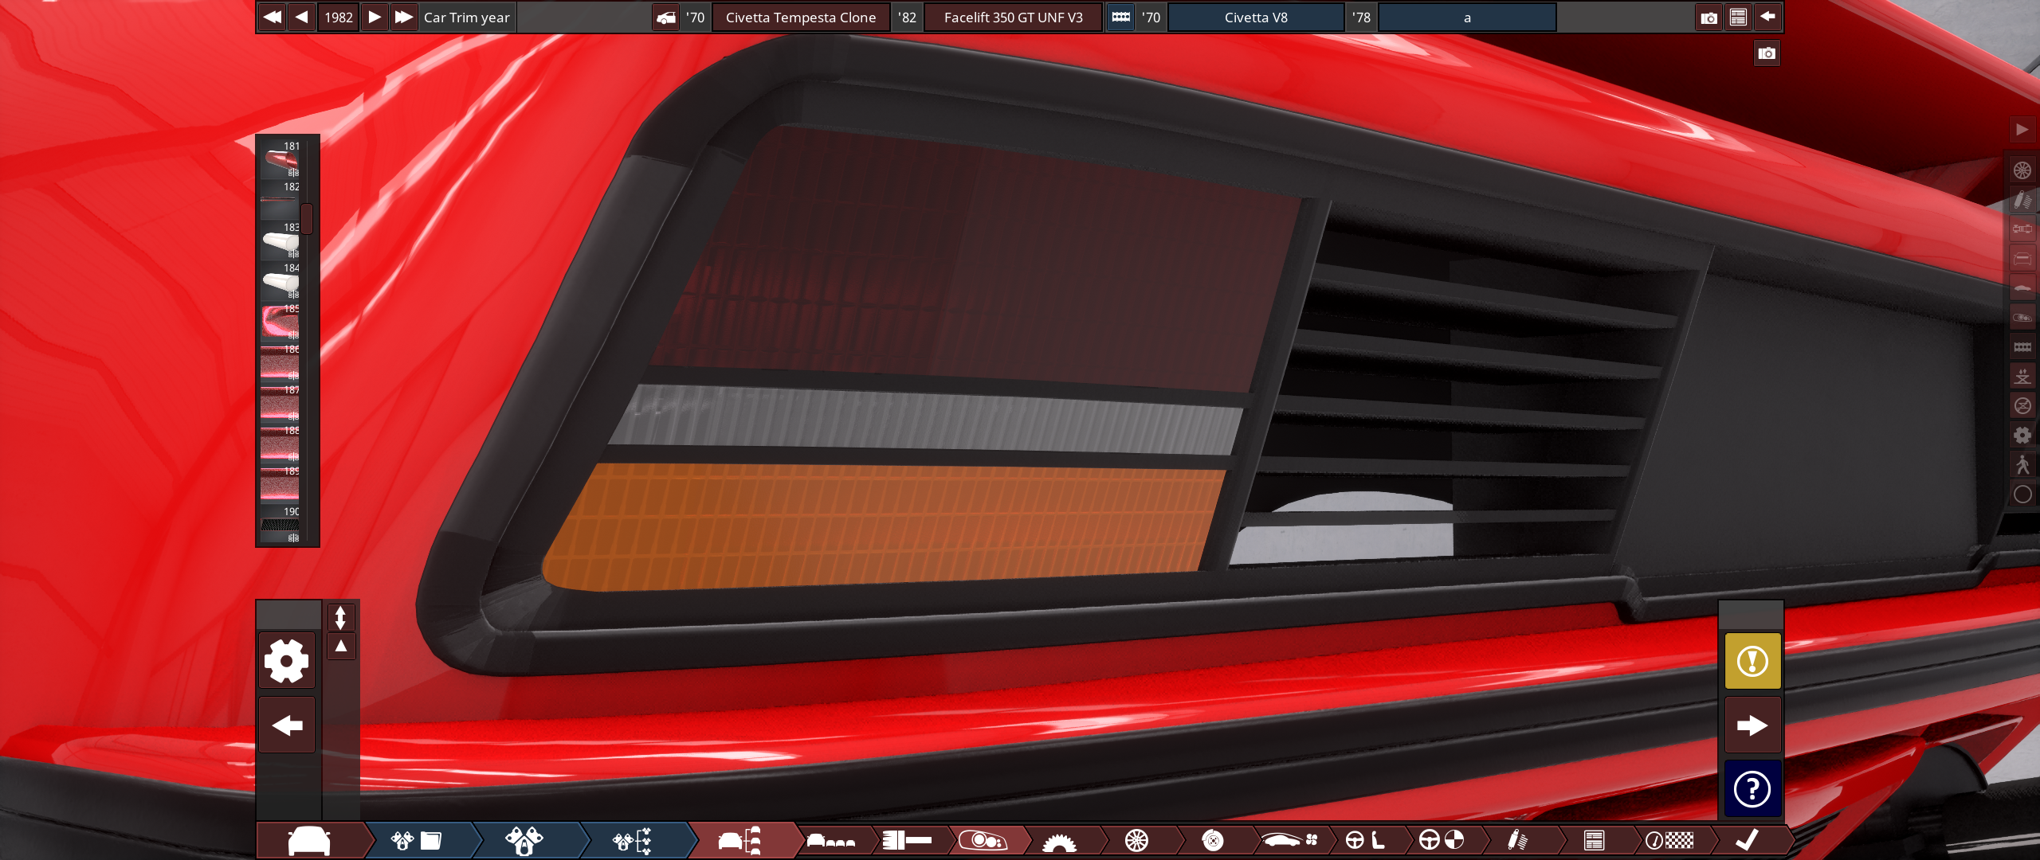
Task: Open the brakes tab
Action: [x=1212, y=841]
